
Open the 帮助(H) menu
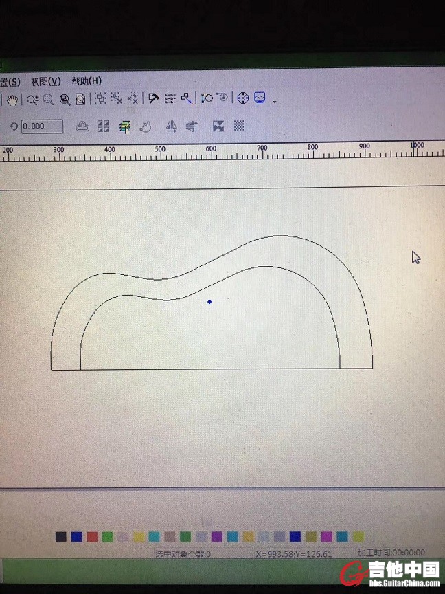[x=86, y=81]
